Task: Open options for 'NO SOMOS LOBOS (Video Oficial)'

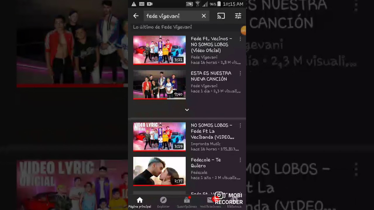Action: 240,39
